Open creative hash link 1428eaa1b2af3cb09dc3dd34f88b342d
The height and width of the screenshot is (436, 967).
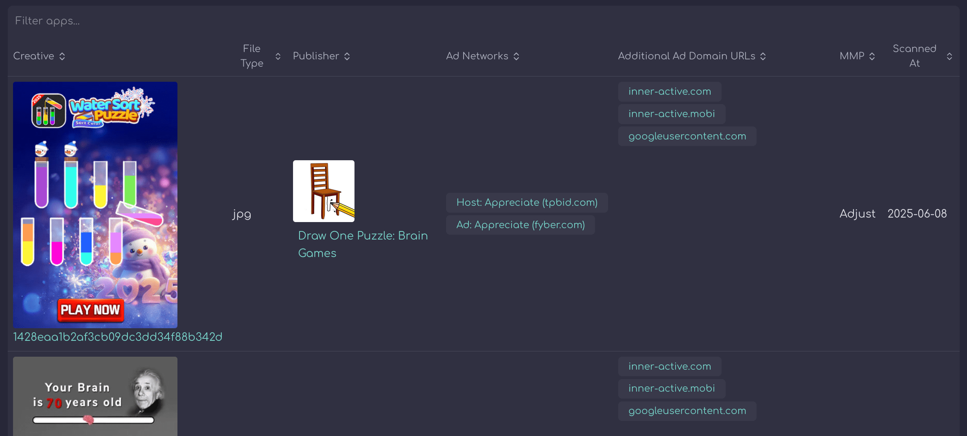tap(118, 337)
